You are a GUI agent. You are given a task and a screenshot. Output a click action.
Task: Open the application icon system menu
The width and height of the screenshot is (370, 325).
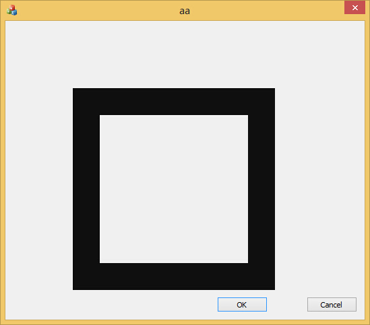(12, 10)
